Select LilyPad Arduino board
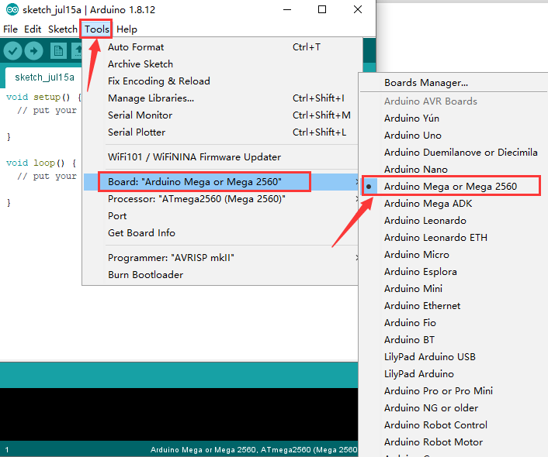The width and height of the screenshot is (548, 457). point(453,374)
